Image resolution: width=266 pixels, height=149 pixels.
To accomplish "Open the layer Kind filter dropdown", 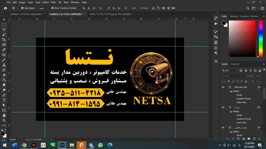I will (229, 70).
